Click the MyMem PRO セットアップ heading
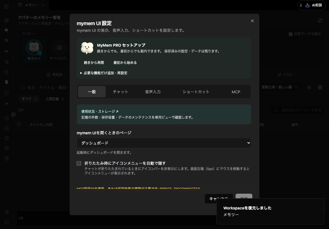The width and height of the screenshot is (329, 229). [x=121, y=45]
